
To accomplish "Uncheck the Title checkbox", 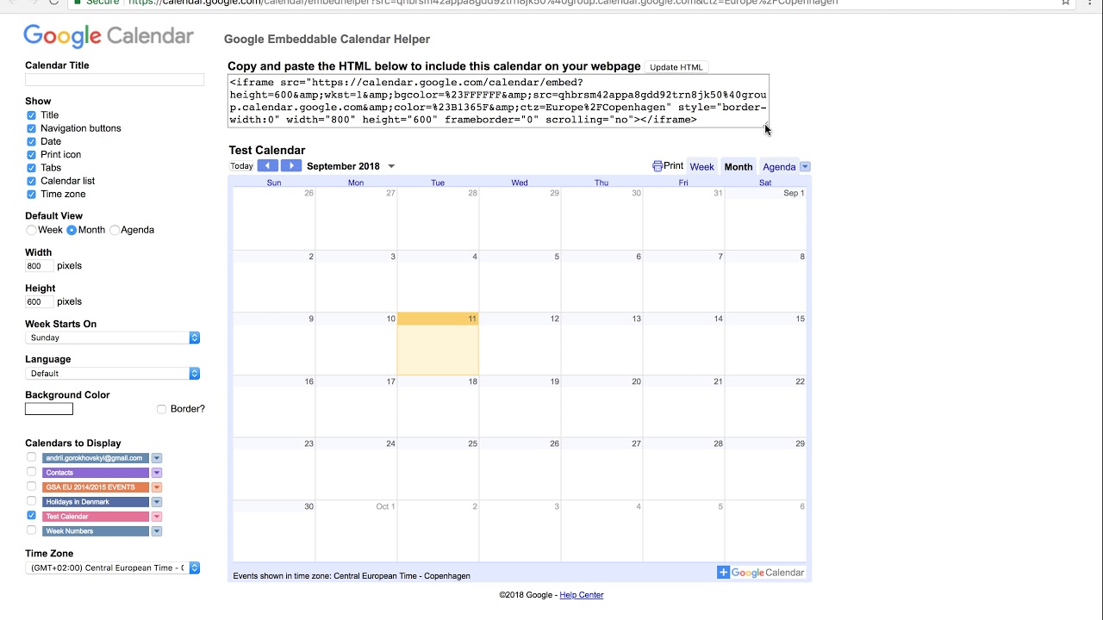I will [31, 115].
